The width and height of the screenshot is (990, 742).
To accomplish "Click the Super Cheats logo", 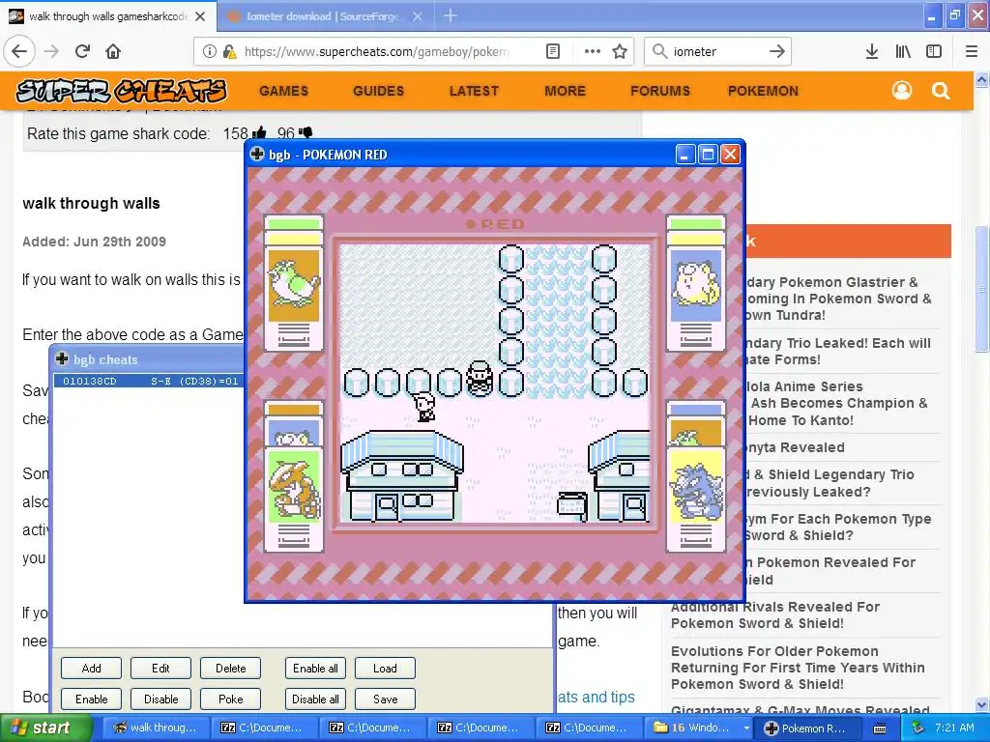I will [121, 91].
